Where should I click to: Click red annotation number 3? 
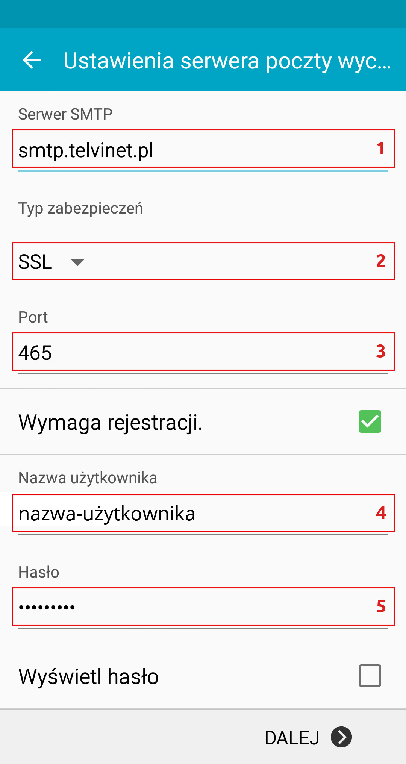[381, 351]
